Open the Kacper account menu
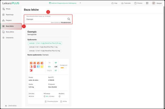Screen dimensions: 165x109 point(159,3)
